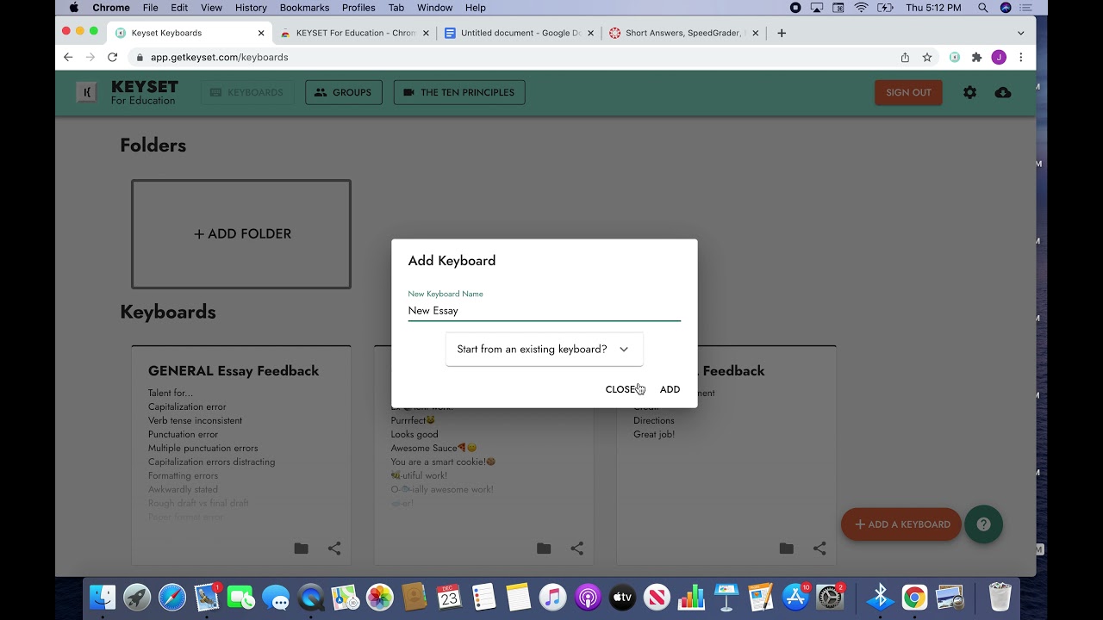This screenshot has height=620, width=1103.
Task: Click 'Great job!' entry
Action: click(x=654, y=434)
